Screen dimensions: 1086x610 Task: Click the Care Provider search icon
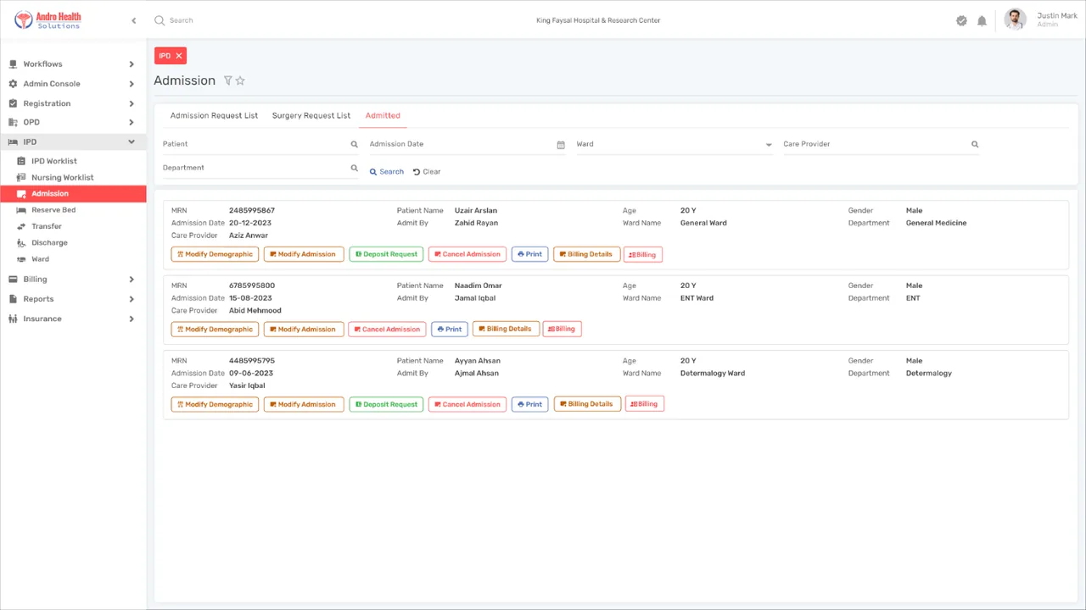tap(975, 145)
